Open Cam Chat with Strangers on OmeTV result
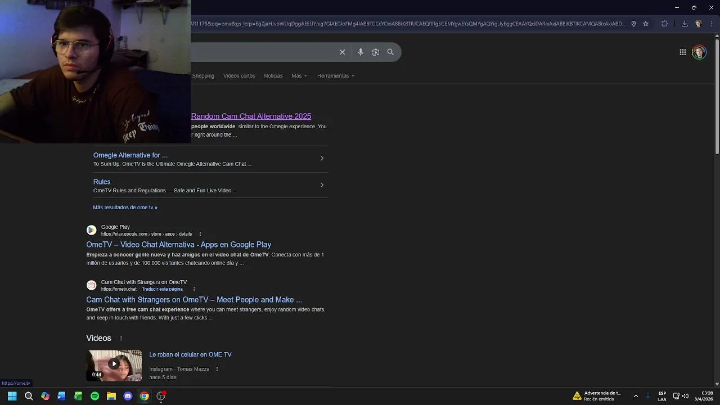 pos(194,300)
